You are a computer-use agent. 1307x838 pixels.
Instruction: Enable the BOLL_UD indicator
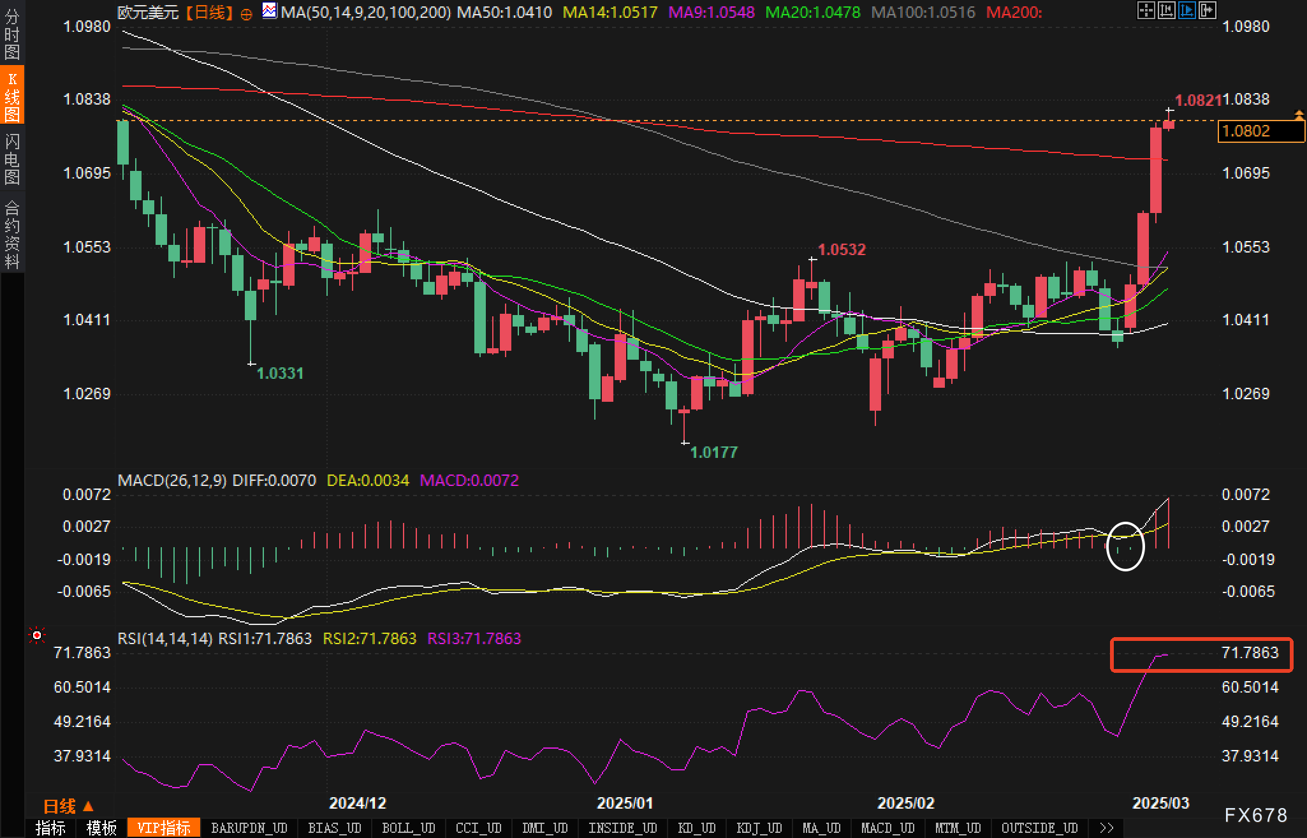click(408, 828)
